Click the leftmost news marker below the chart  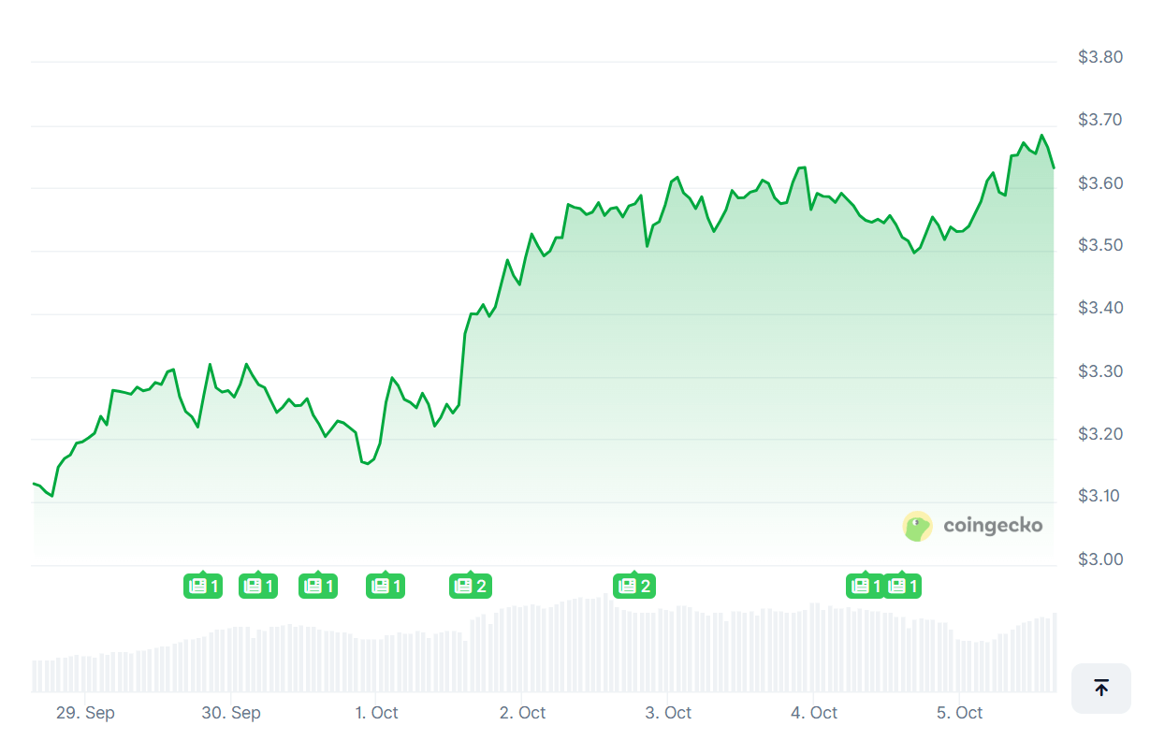(x=203, y=587)
